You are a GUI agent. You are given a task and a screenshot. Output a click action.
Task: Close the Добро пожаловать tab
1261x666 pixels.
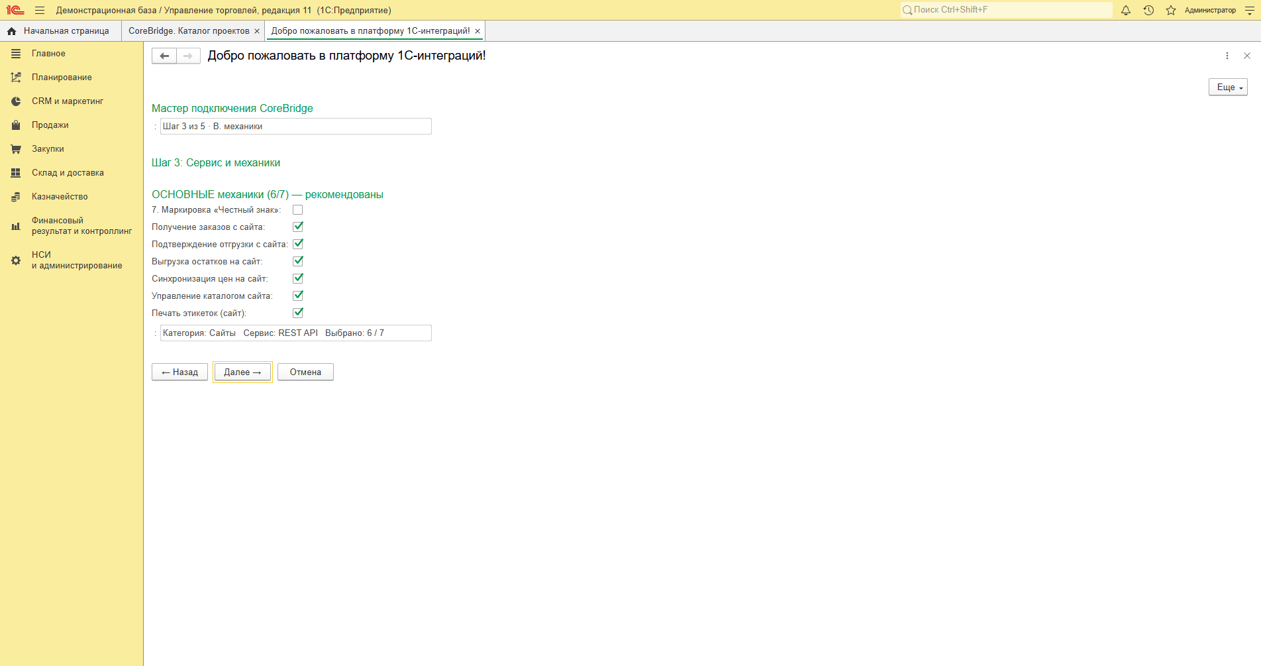pos(478,31)
